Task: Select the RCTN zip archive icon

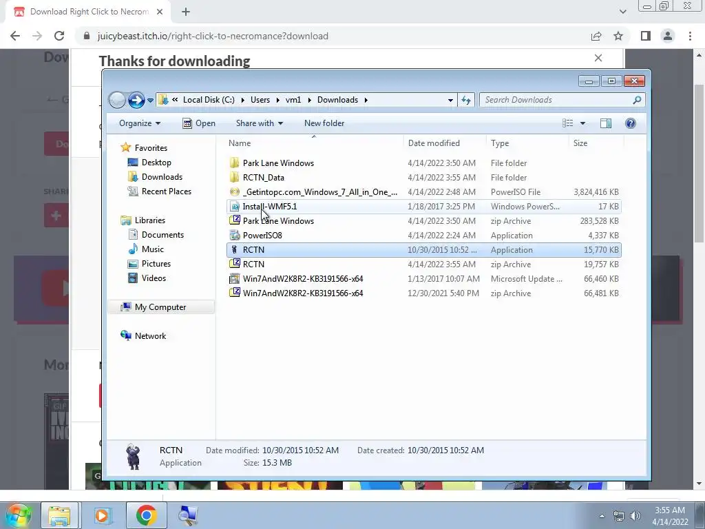Action: [234, 264]
